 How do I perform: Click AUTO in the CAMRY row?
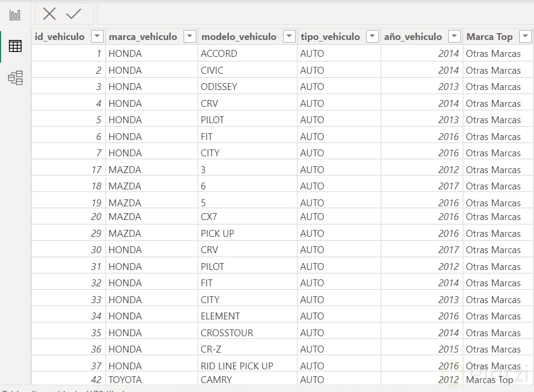pyautogui.click(x=339, y=379)
